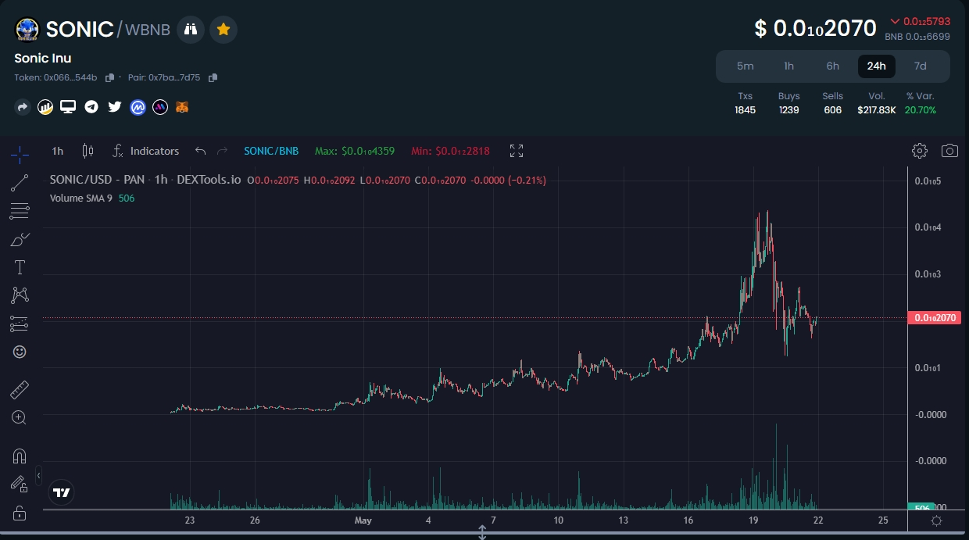Open the project website monitor icon
The height and width of the screenshot is (540, 969).
[68, 107]
